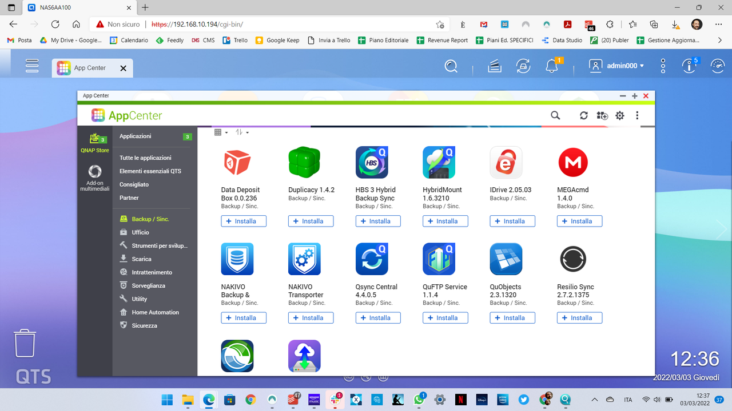Close the App Center desktop tab
Image resolution: width=732 pixels, height=411 pixels.
(x=123, y=68)
